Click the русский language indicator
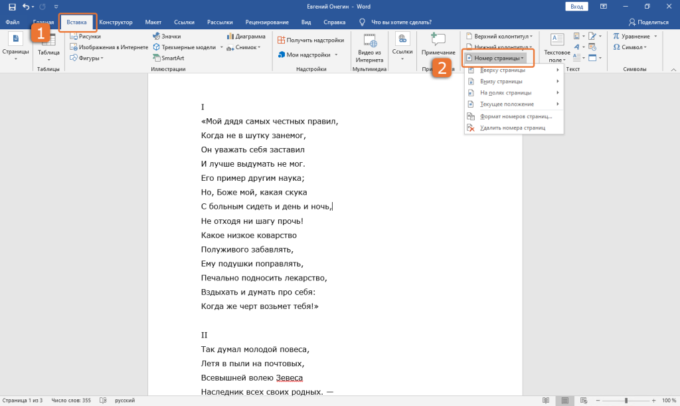Screen dimensions: 680x406 125,401
